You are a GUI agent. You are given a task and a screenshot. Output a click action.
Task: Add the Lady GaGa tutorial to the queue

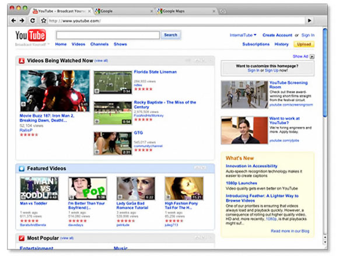click(x=120, y=197)
